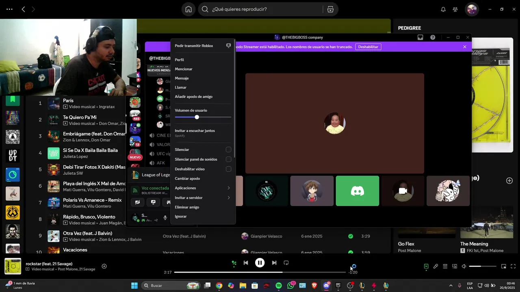
Task: Open Spotify friend activity icon
Action: (x=455, y=9)
